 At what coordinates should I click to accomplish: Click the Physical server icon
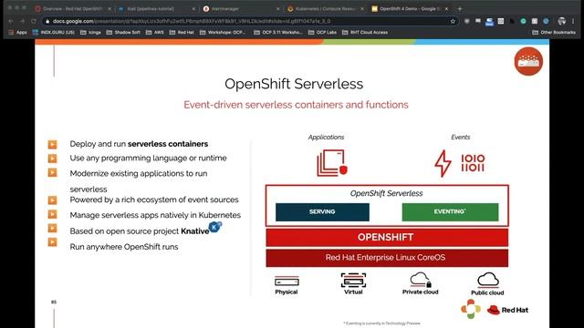[287, 282]
